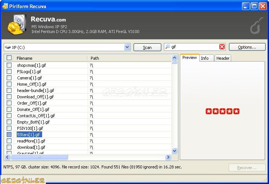Screen dimensions: 269x184
Task: Click the magnifier icon in search box
Action: [168, 47]
